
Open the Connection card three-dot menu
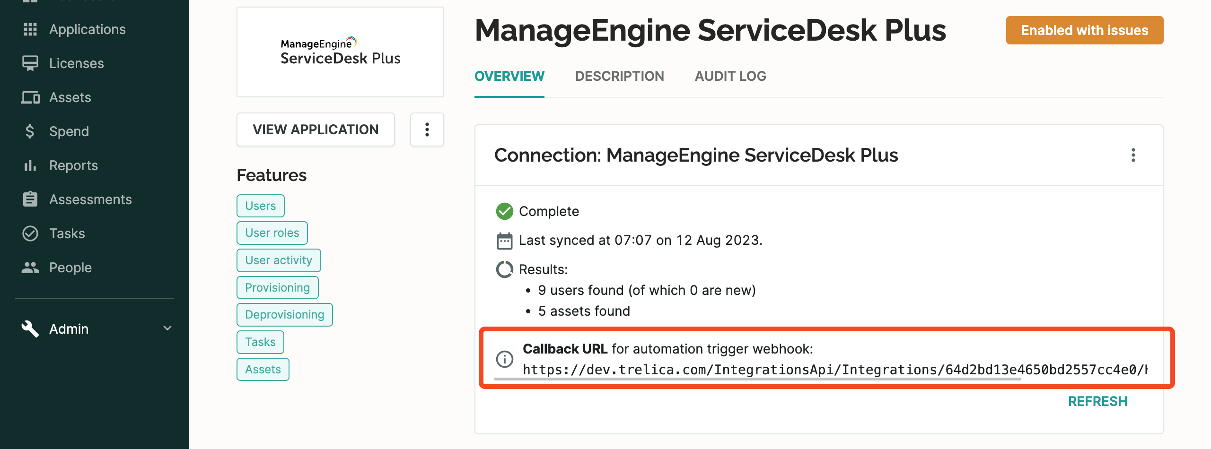pyautogui.click(x=1133, y=155)
